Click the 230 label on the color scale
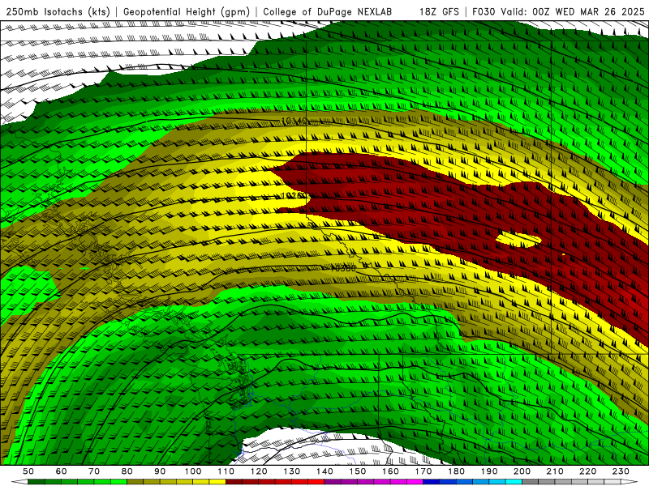 621,471
